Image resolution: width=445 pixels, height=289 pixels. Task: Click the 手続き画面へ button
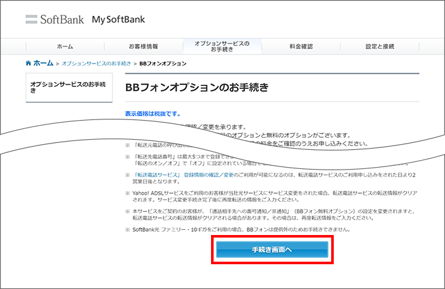(272, 250)
